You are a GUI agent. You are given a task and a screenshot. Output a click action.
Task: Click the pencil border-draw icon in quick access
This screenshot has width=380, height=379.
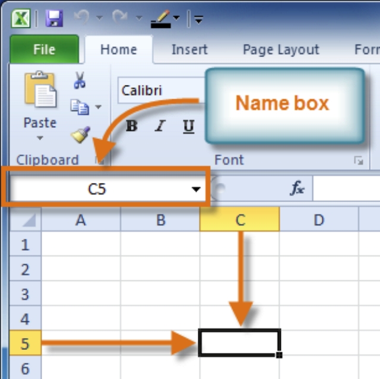(161, 19)
